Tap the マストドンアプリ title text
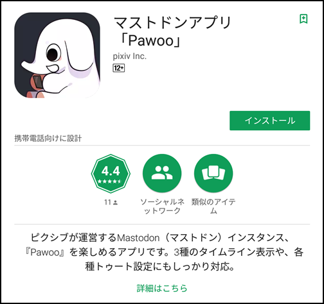Screen dimensions: 324x304 coord(172,22)
